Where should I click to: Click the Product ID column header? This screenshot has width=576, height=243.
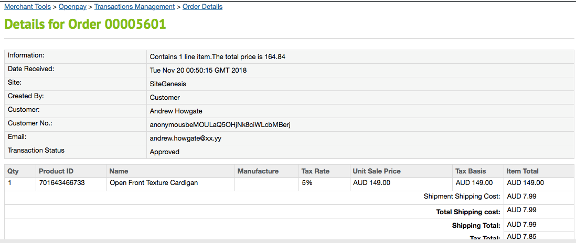[x=56, y=171]
